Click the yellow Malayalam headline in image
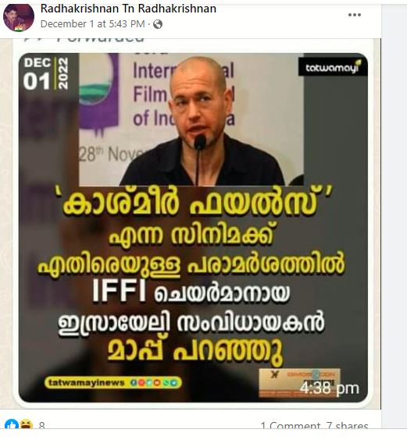Image resolution: width=407 pixels, height=447 pixels. click(191, 201)
